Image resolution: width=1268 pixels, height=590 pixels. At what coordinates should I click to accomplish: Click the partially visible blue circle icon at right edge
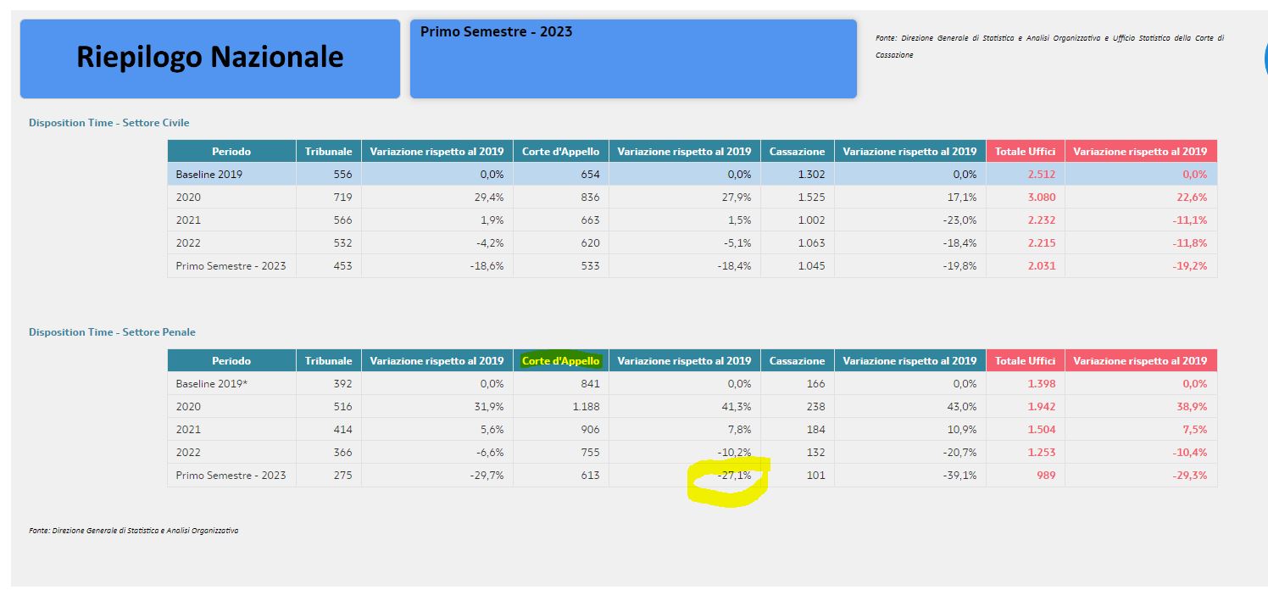(x=1264, y=58)
